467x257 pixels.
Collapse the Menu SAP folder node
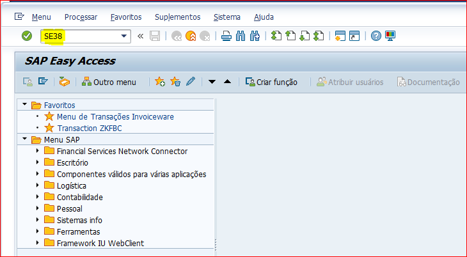pos(25,139)
